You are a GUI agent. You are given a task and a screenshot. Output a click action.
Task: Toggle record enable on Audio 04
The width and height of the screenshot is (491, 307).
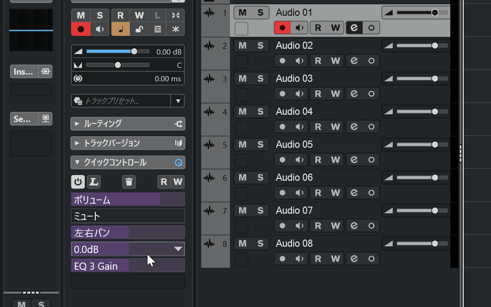pyautogui.click(x=283, y=127)
